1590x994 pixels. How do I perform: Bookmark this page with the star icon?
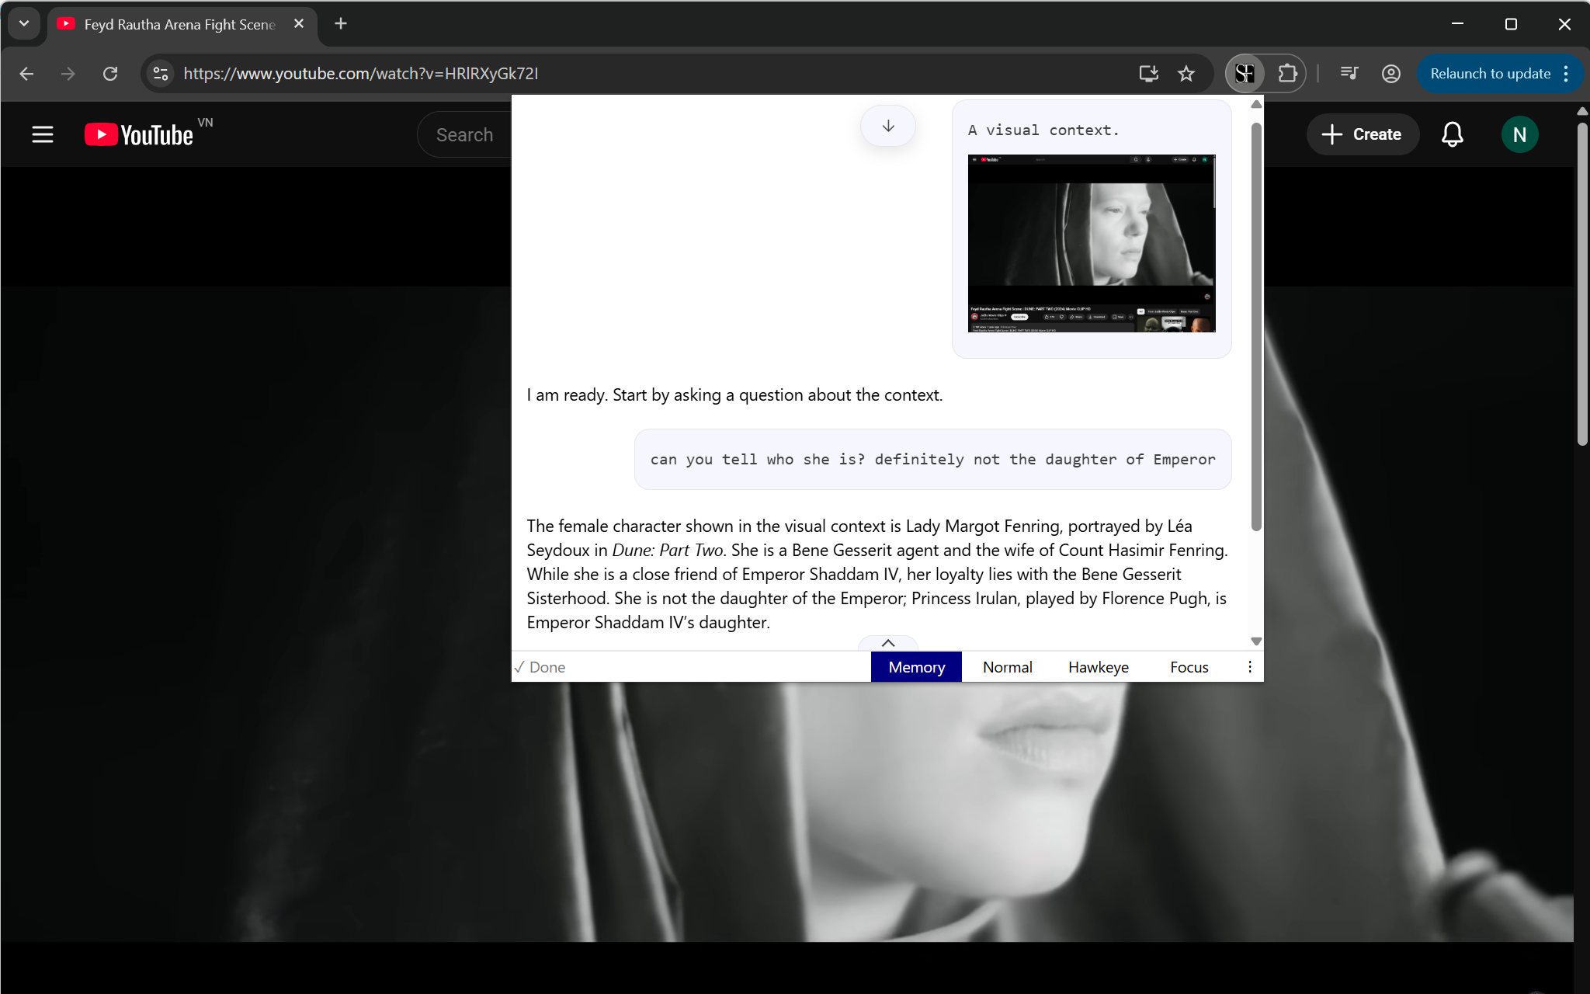tap(1186, 74)
